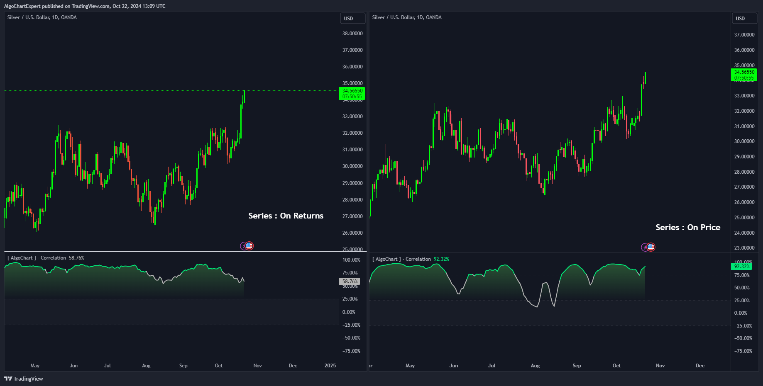Click the 0.00% value on the left correlation axis
Screen dimensions: 763x386
tap(349, 312)
